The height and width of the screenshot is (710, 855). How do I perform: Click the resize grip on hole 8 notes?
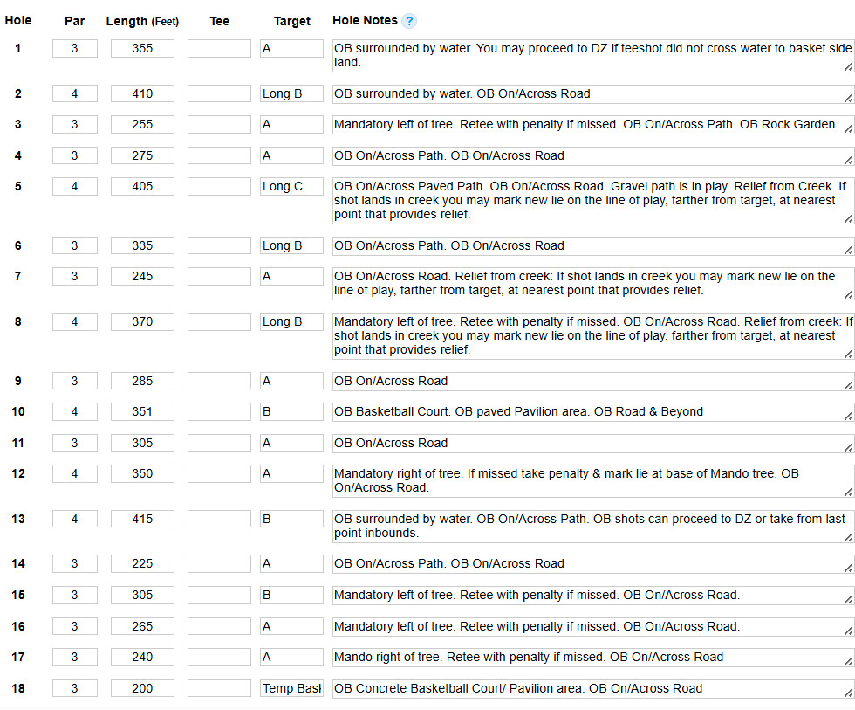point(848,353)
